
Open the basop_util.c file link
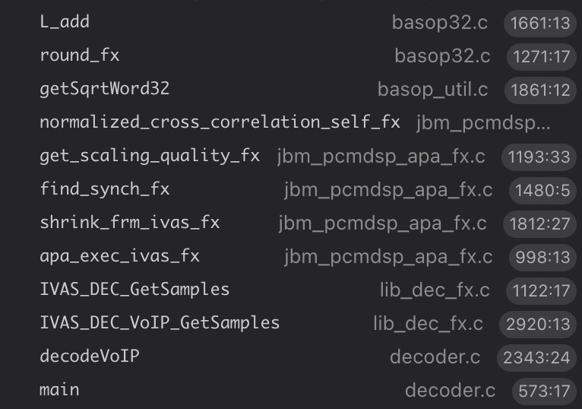tap(432, 90)
